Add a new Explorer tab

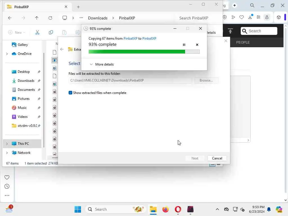pos(78,7)
